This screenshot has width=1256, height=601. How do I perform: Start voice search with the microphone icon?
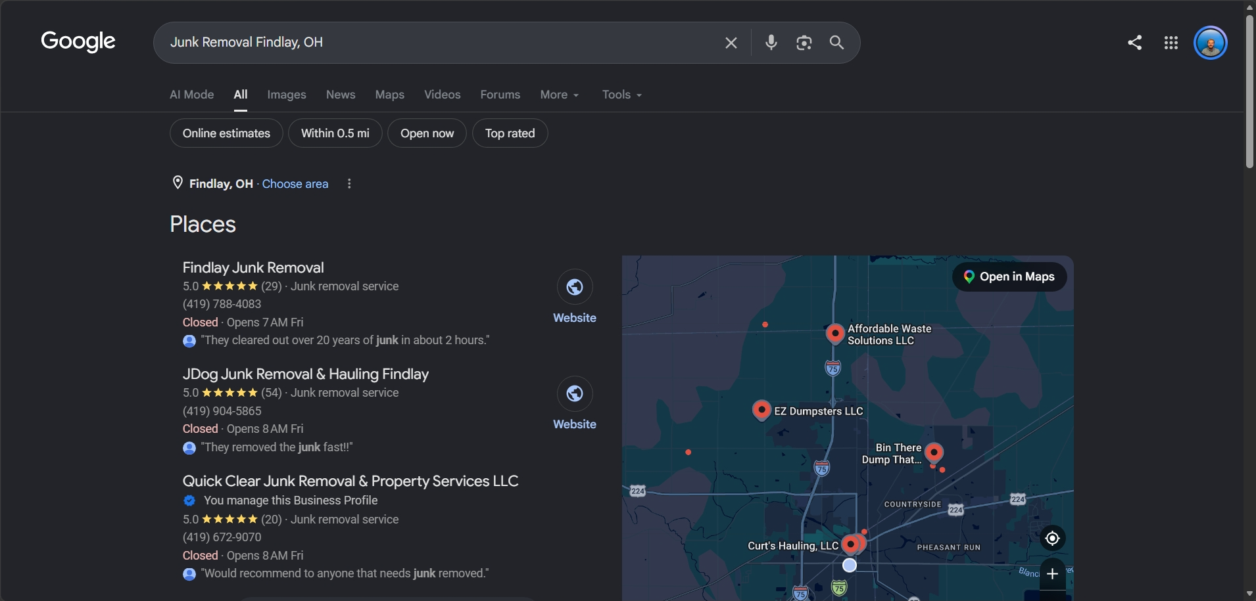coord(771,43)
